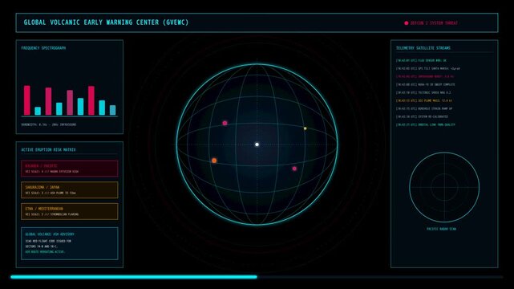
Task: Click the Pacific Radar Scan label
Action: 441,229
